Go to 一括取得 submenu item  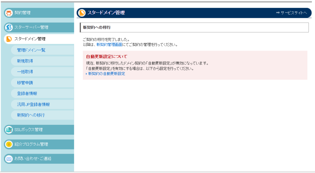(x=25, y=72)
